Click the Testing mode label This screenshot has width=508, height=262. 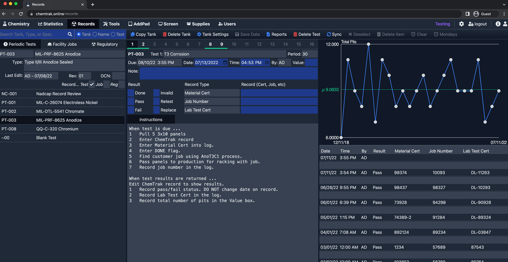(442, 24)
